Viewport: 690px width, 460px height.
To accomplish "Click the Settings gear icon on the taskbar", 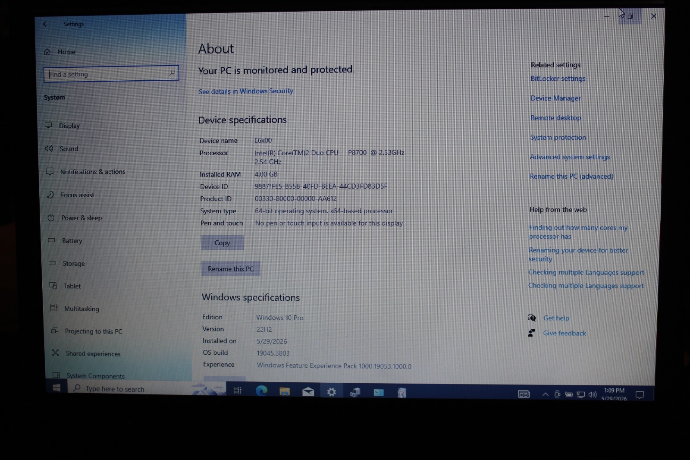I will (331, 392).
